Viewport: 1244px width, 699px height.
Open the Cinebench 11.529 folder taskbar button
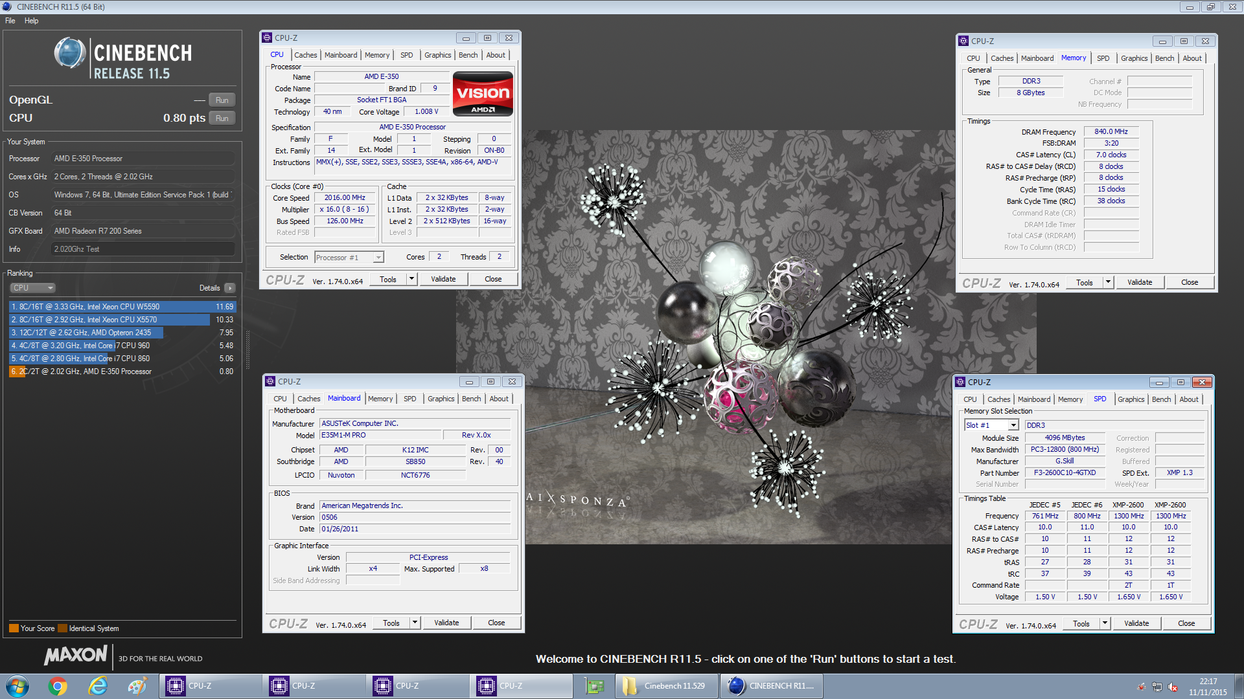(x=667, y=686)
